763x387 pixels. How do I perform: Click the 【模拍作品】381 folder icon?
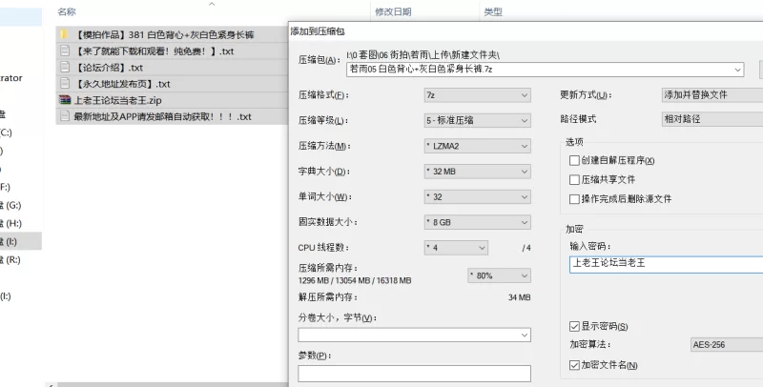(x=64, y=35)
